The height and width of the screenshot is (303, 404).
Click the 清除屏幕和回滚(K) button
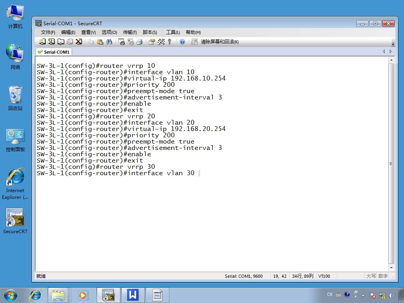219,42
